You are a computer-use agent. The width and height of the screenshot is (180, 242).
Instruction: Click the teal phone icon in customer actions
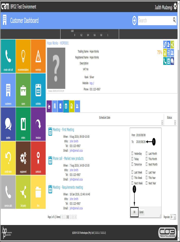(165, 61)
